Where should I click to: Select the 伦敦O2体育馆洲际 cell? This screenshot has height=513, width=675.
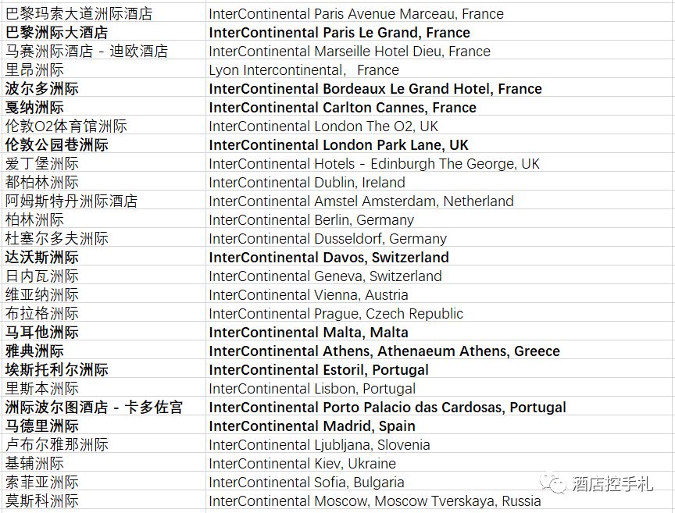66,126
